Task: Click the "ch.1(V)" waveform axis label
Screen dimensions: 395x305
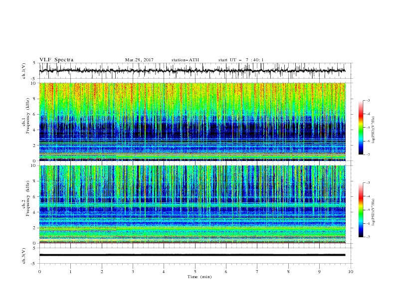Action: (x=24, y=71)
